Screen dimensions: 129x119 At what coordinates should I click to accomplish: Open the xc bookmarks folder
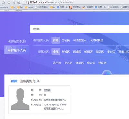[x=13, y=7]
